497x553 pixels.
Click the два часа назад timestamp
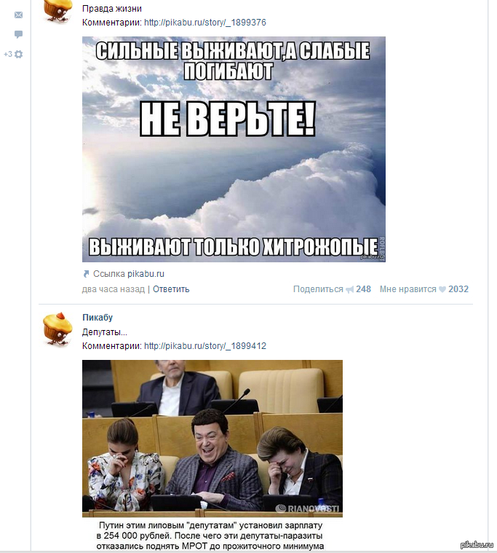pos(114,289)
